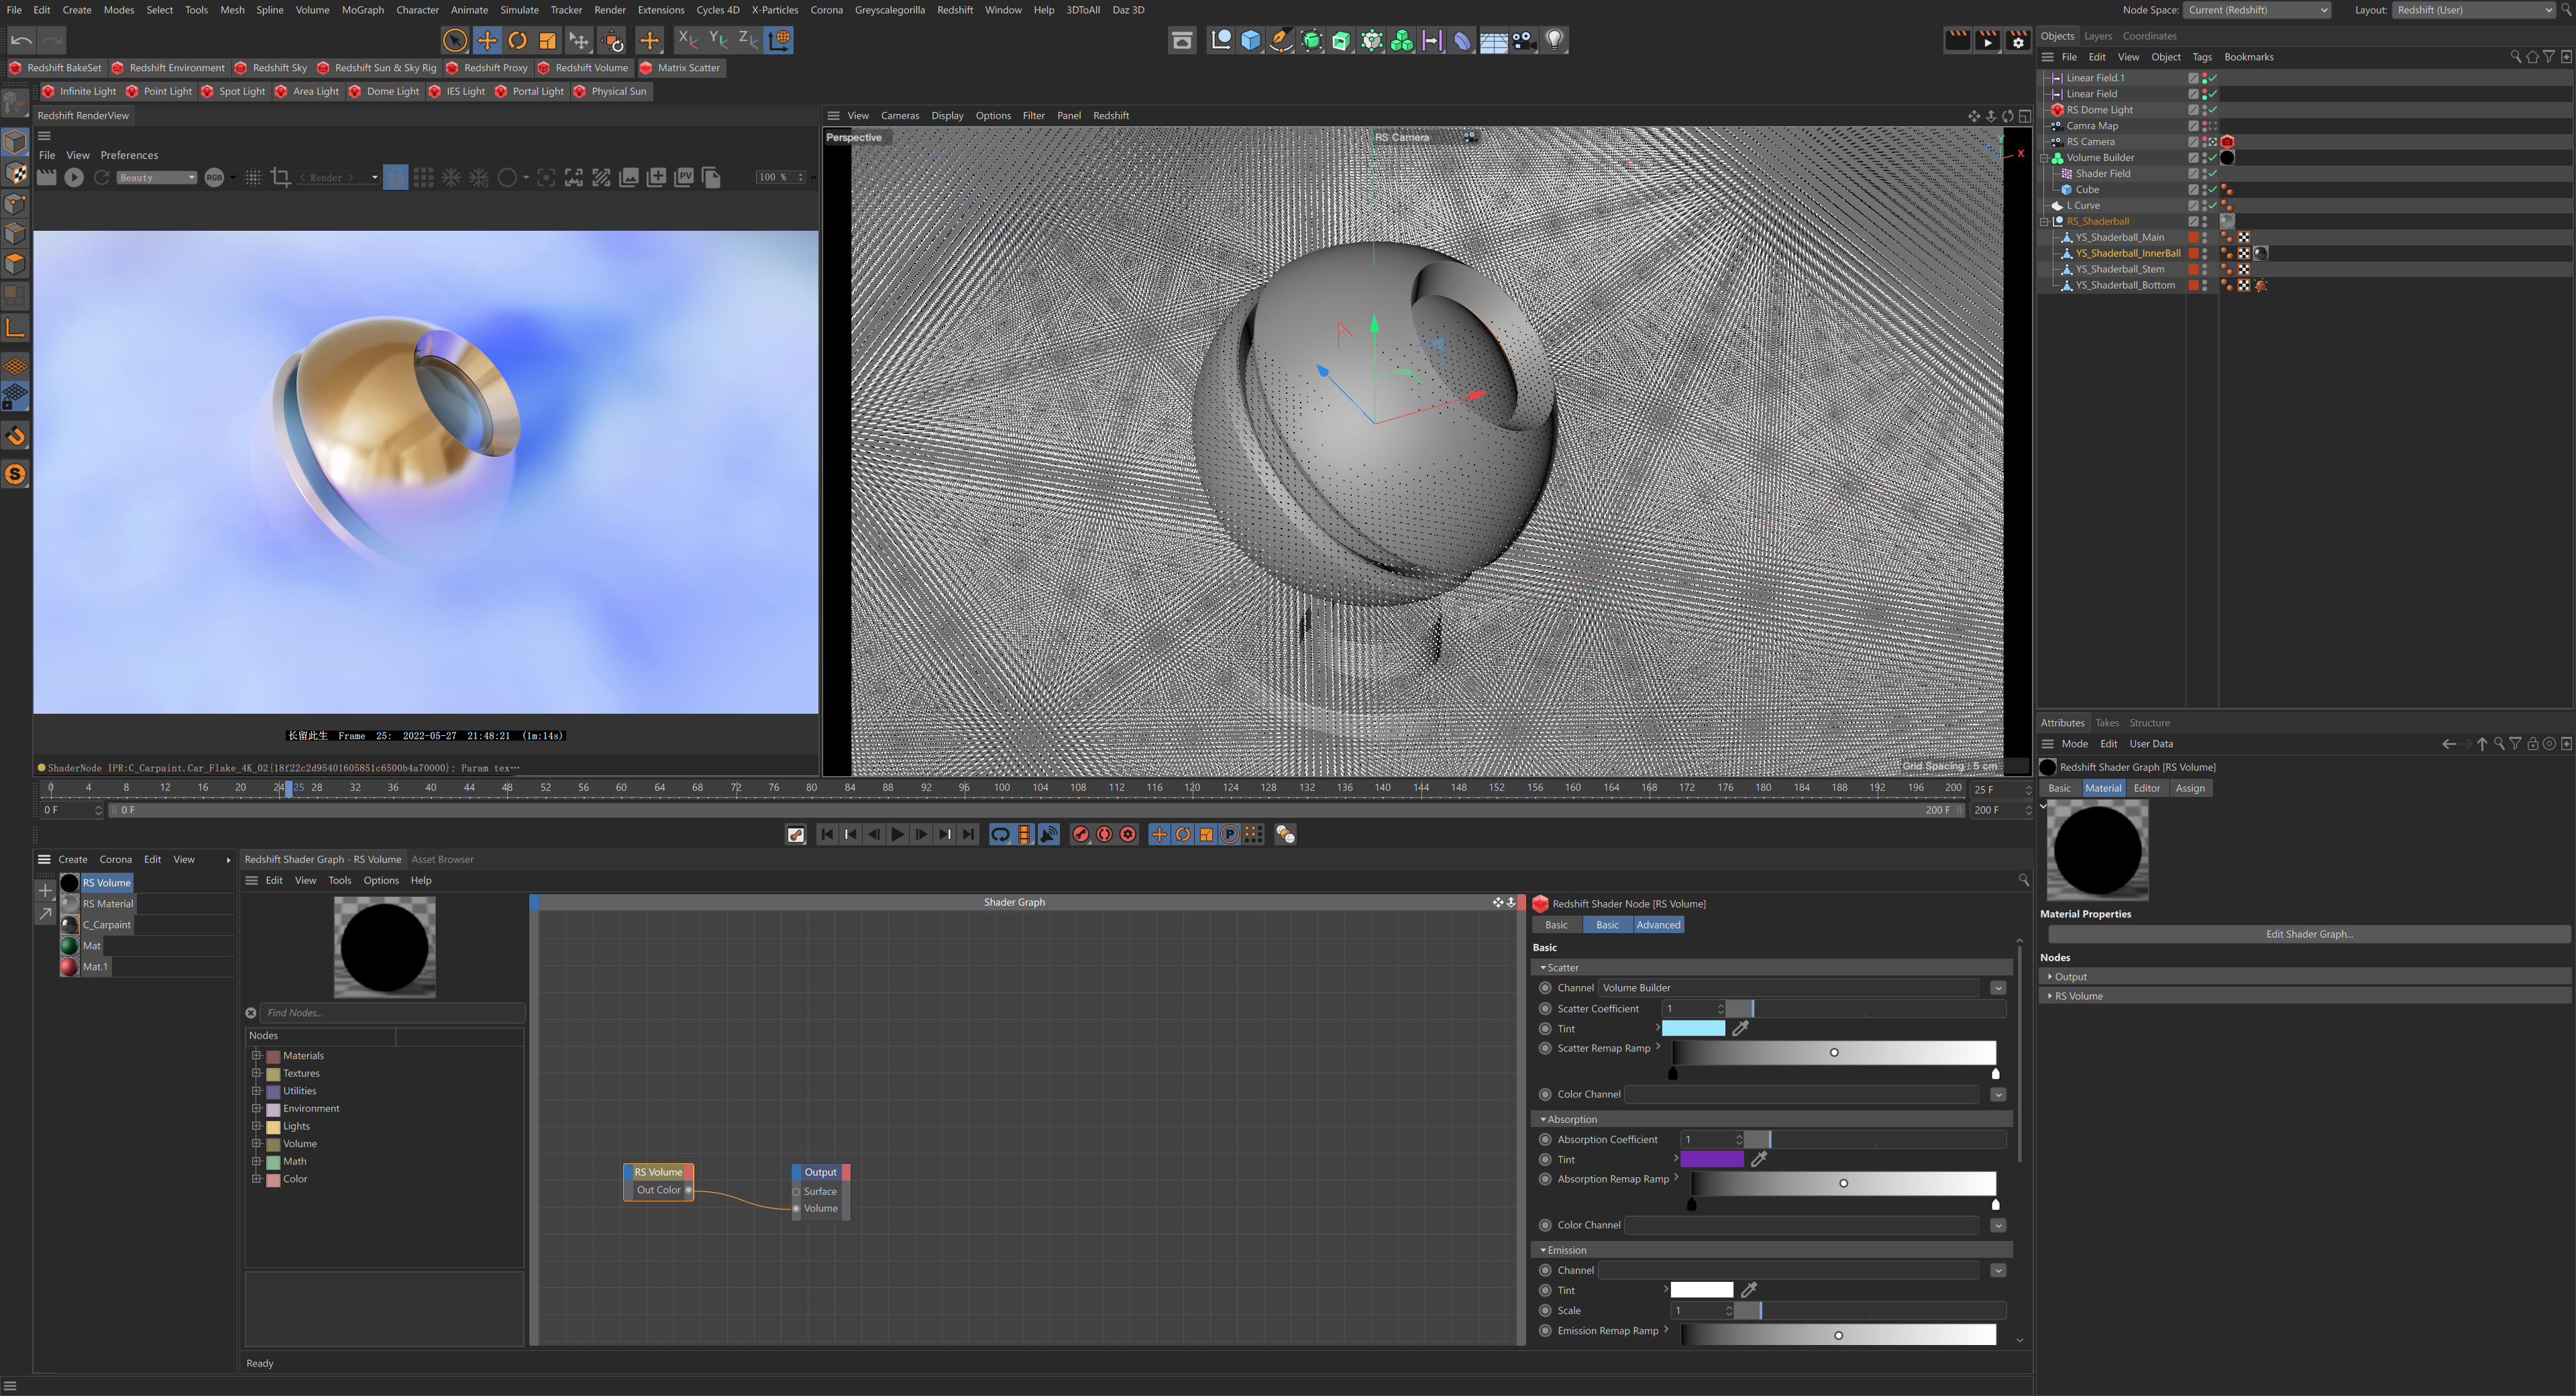Image resolution: width=2576 pixels, height=1396 pixels.
Task: Toggle the Scatter Coefficient animation dot
Action: (1545, 1008)
